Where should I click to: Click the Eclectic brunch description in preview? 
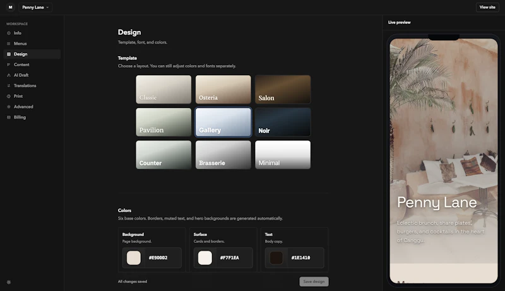(441, 232)
